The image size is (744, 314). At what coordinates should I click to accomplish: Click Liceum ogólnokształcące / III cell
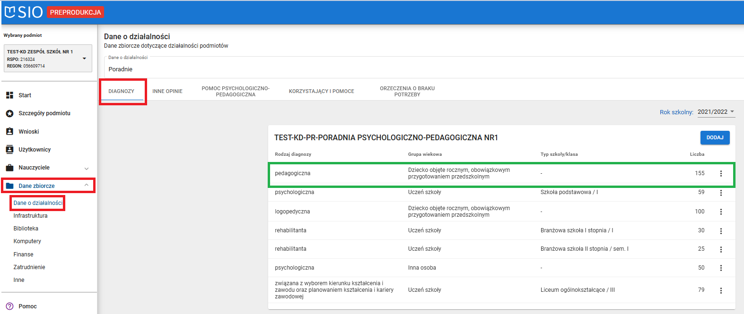(578, 290)
